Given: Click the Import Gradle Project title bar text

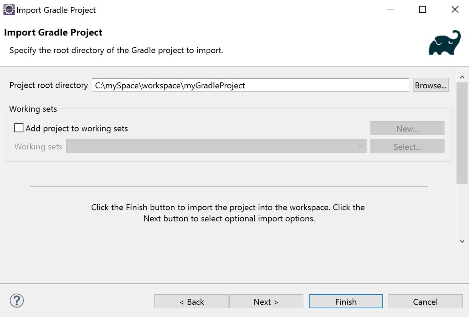Looking at the screenshot, I should click(x=56, y=10).
